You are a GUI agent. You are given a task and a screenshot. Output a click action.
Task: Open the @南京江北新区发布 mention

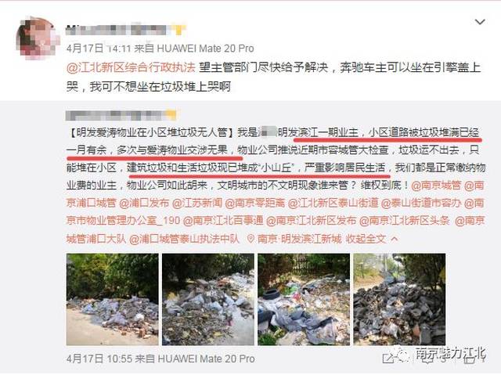pos(312,221)
